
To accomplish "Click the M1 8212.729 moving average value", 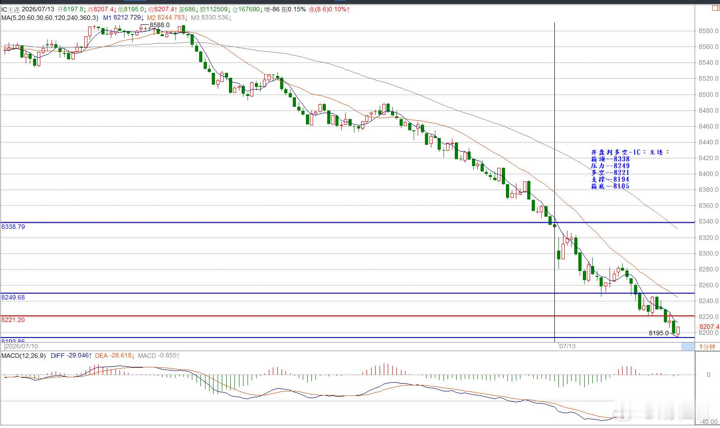I will [124, 18].
